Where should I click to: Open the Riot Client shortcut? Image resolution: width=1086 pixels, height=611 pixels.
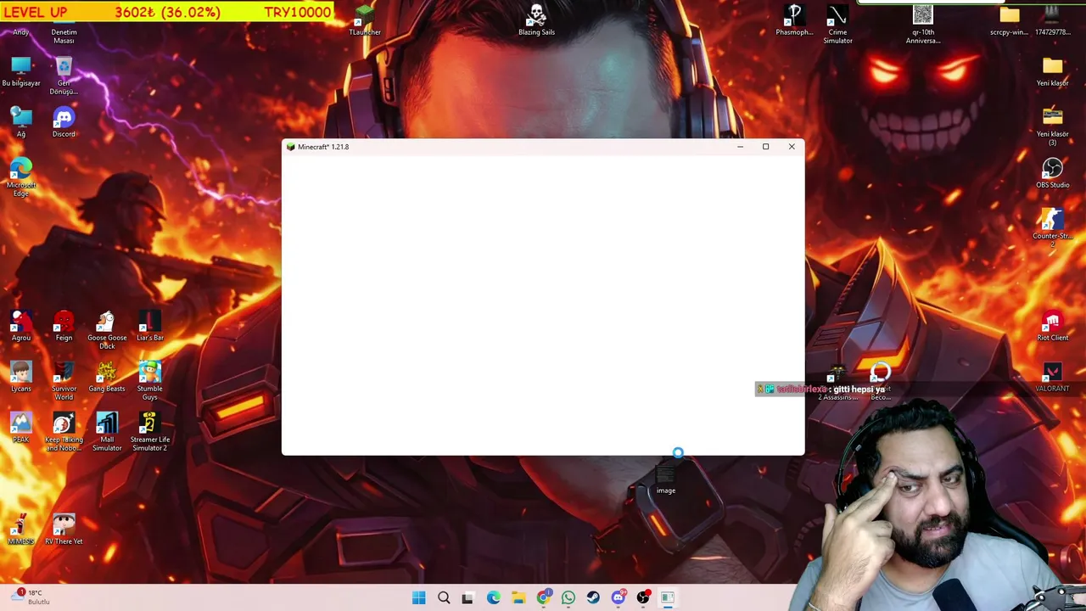pyautogui.click(x=1052, y=326)
